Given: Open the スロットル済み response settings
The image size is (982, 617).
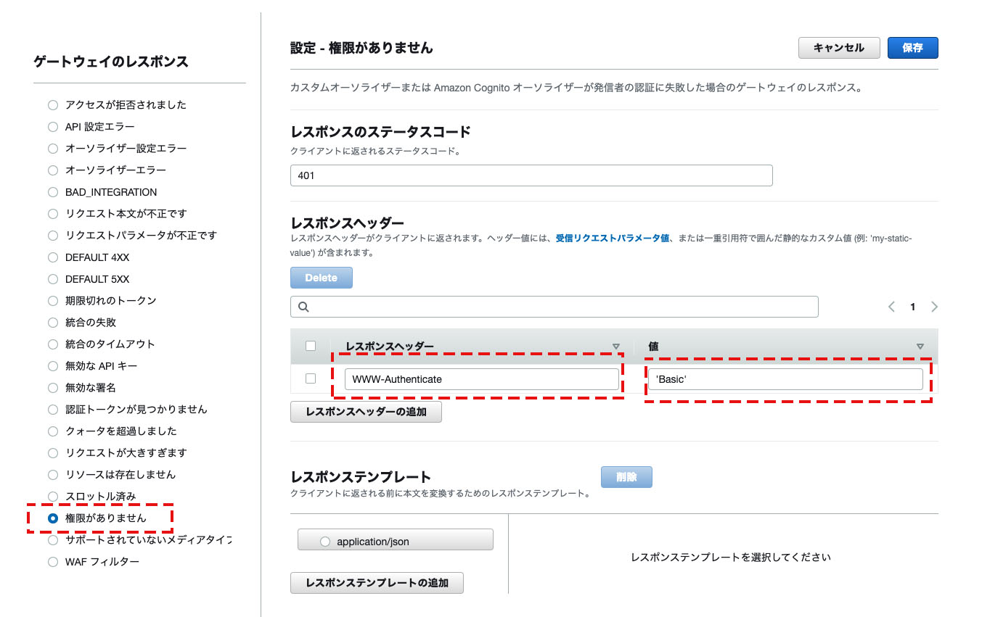Looking at the screenshot, I should (x=52, y=496).
